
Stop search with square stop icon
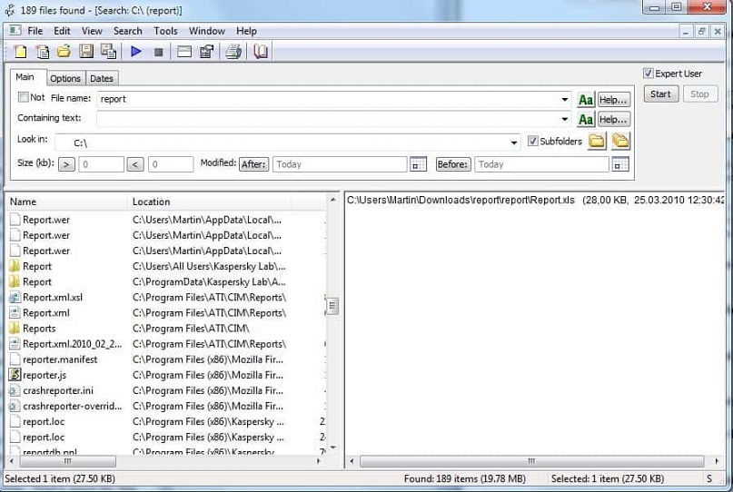tap(158, 52)
